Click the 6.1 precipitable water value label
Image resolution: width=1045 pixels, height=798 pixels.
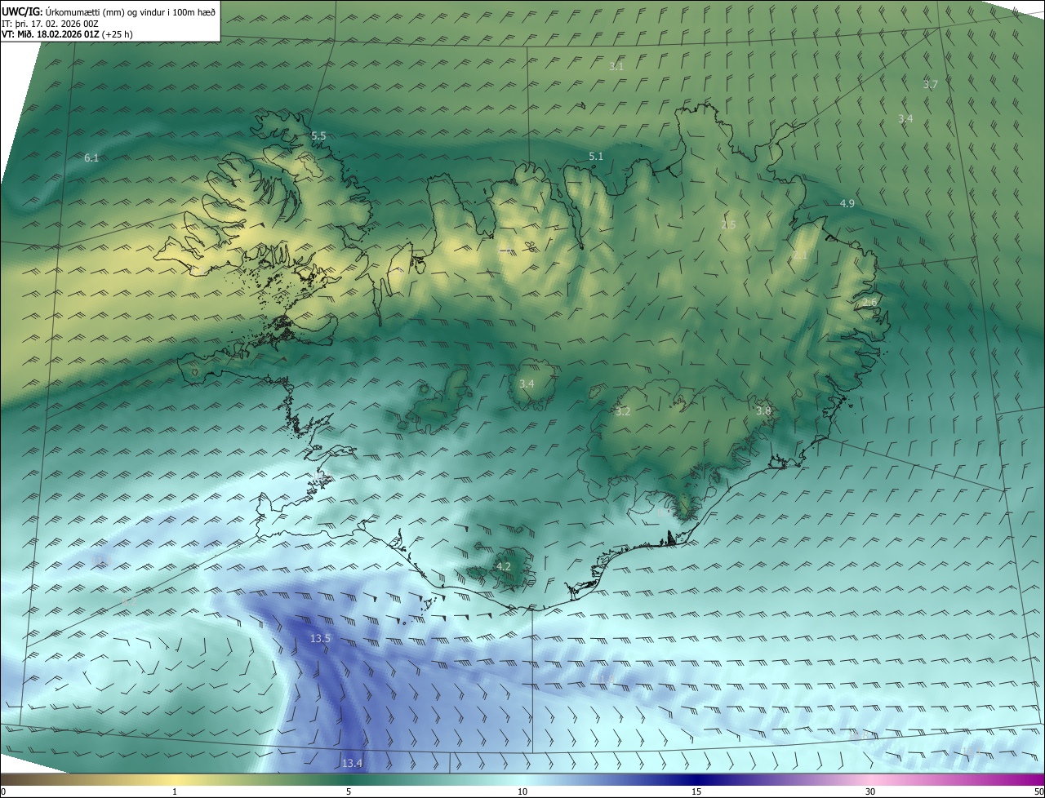point(91,157)
